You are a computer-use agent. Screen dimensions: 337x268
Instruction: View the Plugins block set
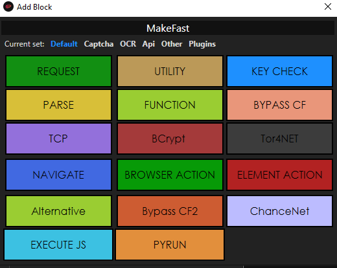[202, 44]
